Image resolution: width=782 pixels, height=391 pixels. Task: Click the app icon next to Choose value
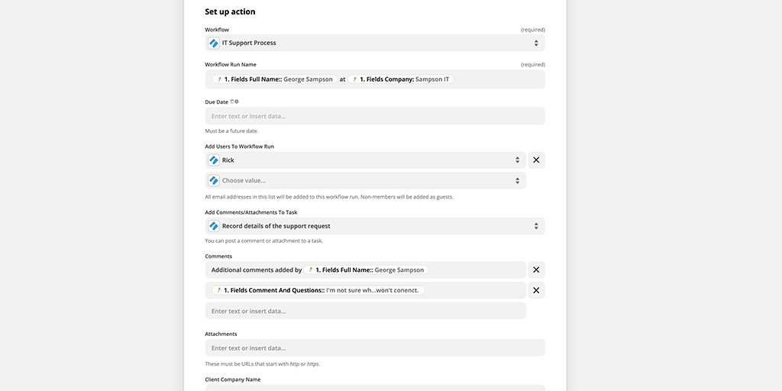pyautogui.click(x=214, y=181)
